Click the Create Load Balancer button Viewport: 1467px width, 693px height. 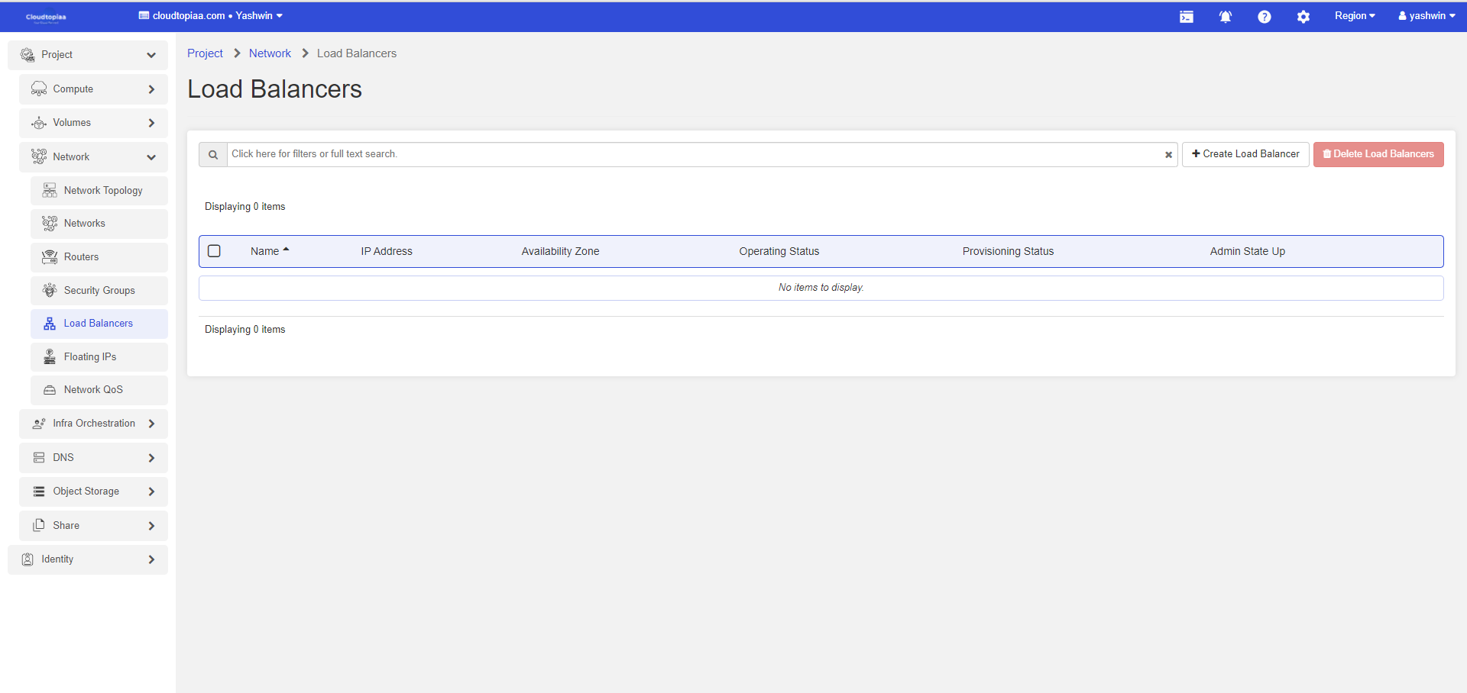pos(1245,154)
